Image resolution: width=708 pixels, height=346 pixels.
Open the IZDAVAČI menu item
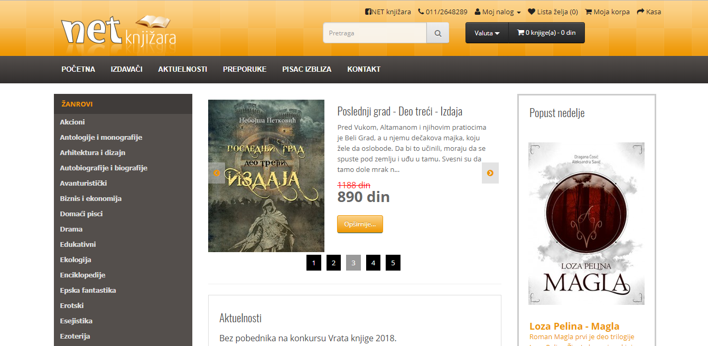(127, 69)
